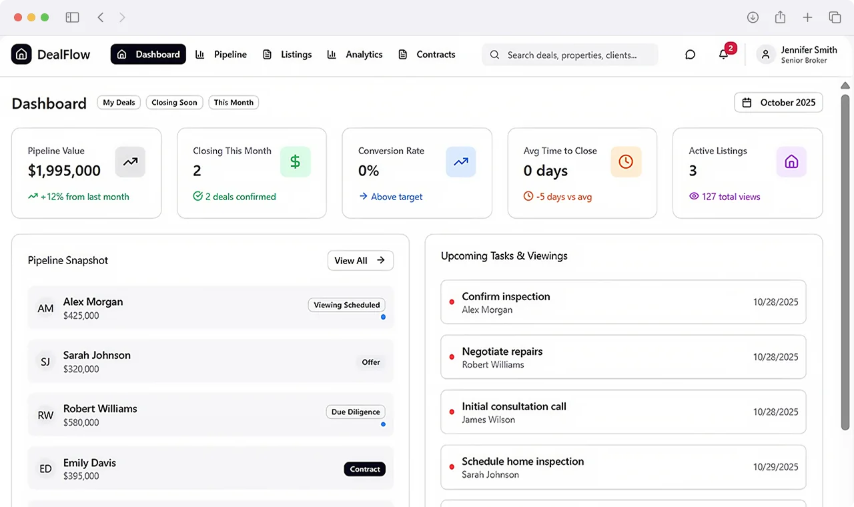
Task: Open the Listings tab
Action: click(287, 55)
